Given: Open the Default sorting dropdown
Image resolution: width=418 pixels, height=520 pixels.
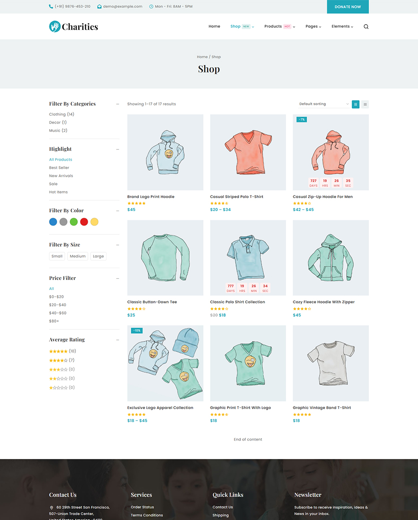Looking at the screenshot, I should click(323, 104).
